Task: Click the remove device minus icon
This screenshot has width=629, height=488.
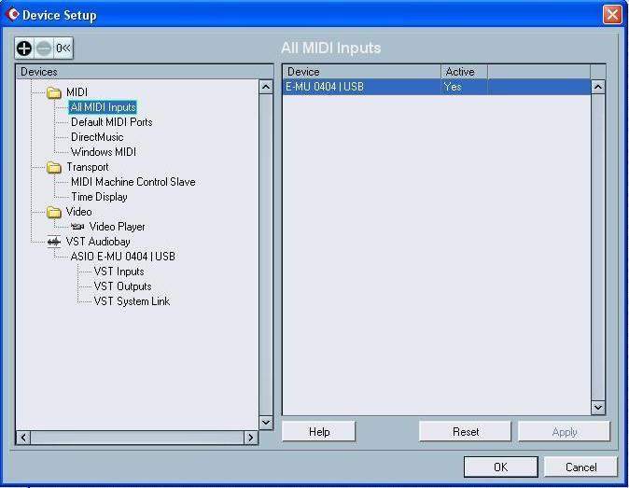Action: coord(44,49)
